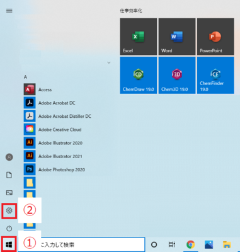Select the Adobe Illustrator 2021 label
The width and height of the screenshot is (240, 252).
60,156
